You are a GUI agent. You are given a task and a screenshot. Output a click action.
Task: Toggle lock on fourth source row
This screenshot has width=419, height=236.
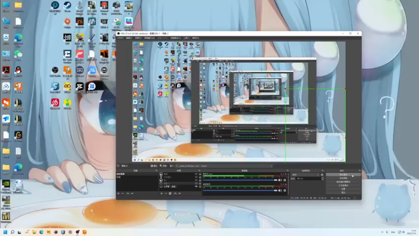[x=200, y=183]
